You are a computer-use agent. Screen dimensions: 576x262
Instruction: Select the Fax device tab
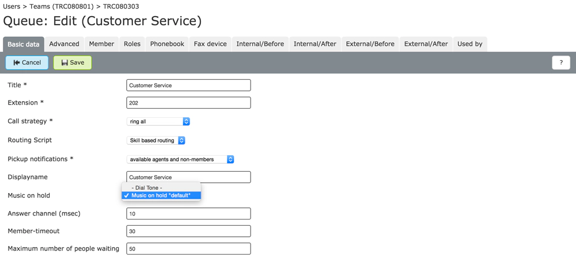[210, 44]
